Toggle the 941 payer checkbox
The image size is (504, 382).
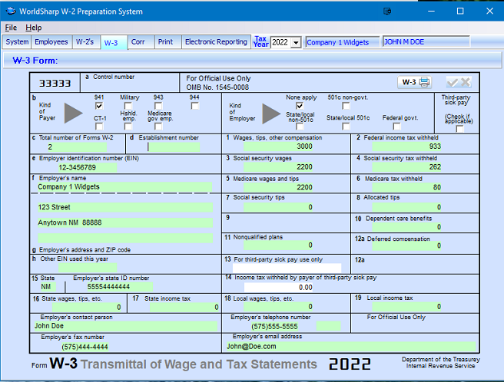(x=99, y=106)
